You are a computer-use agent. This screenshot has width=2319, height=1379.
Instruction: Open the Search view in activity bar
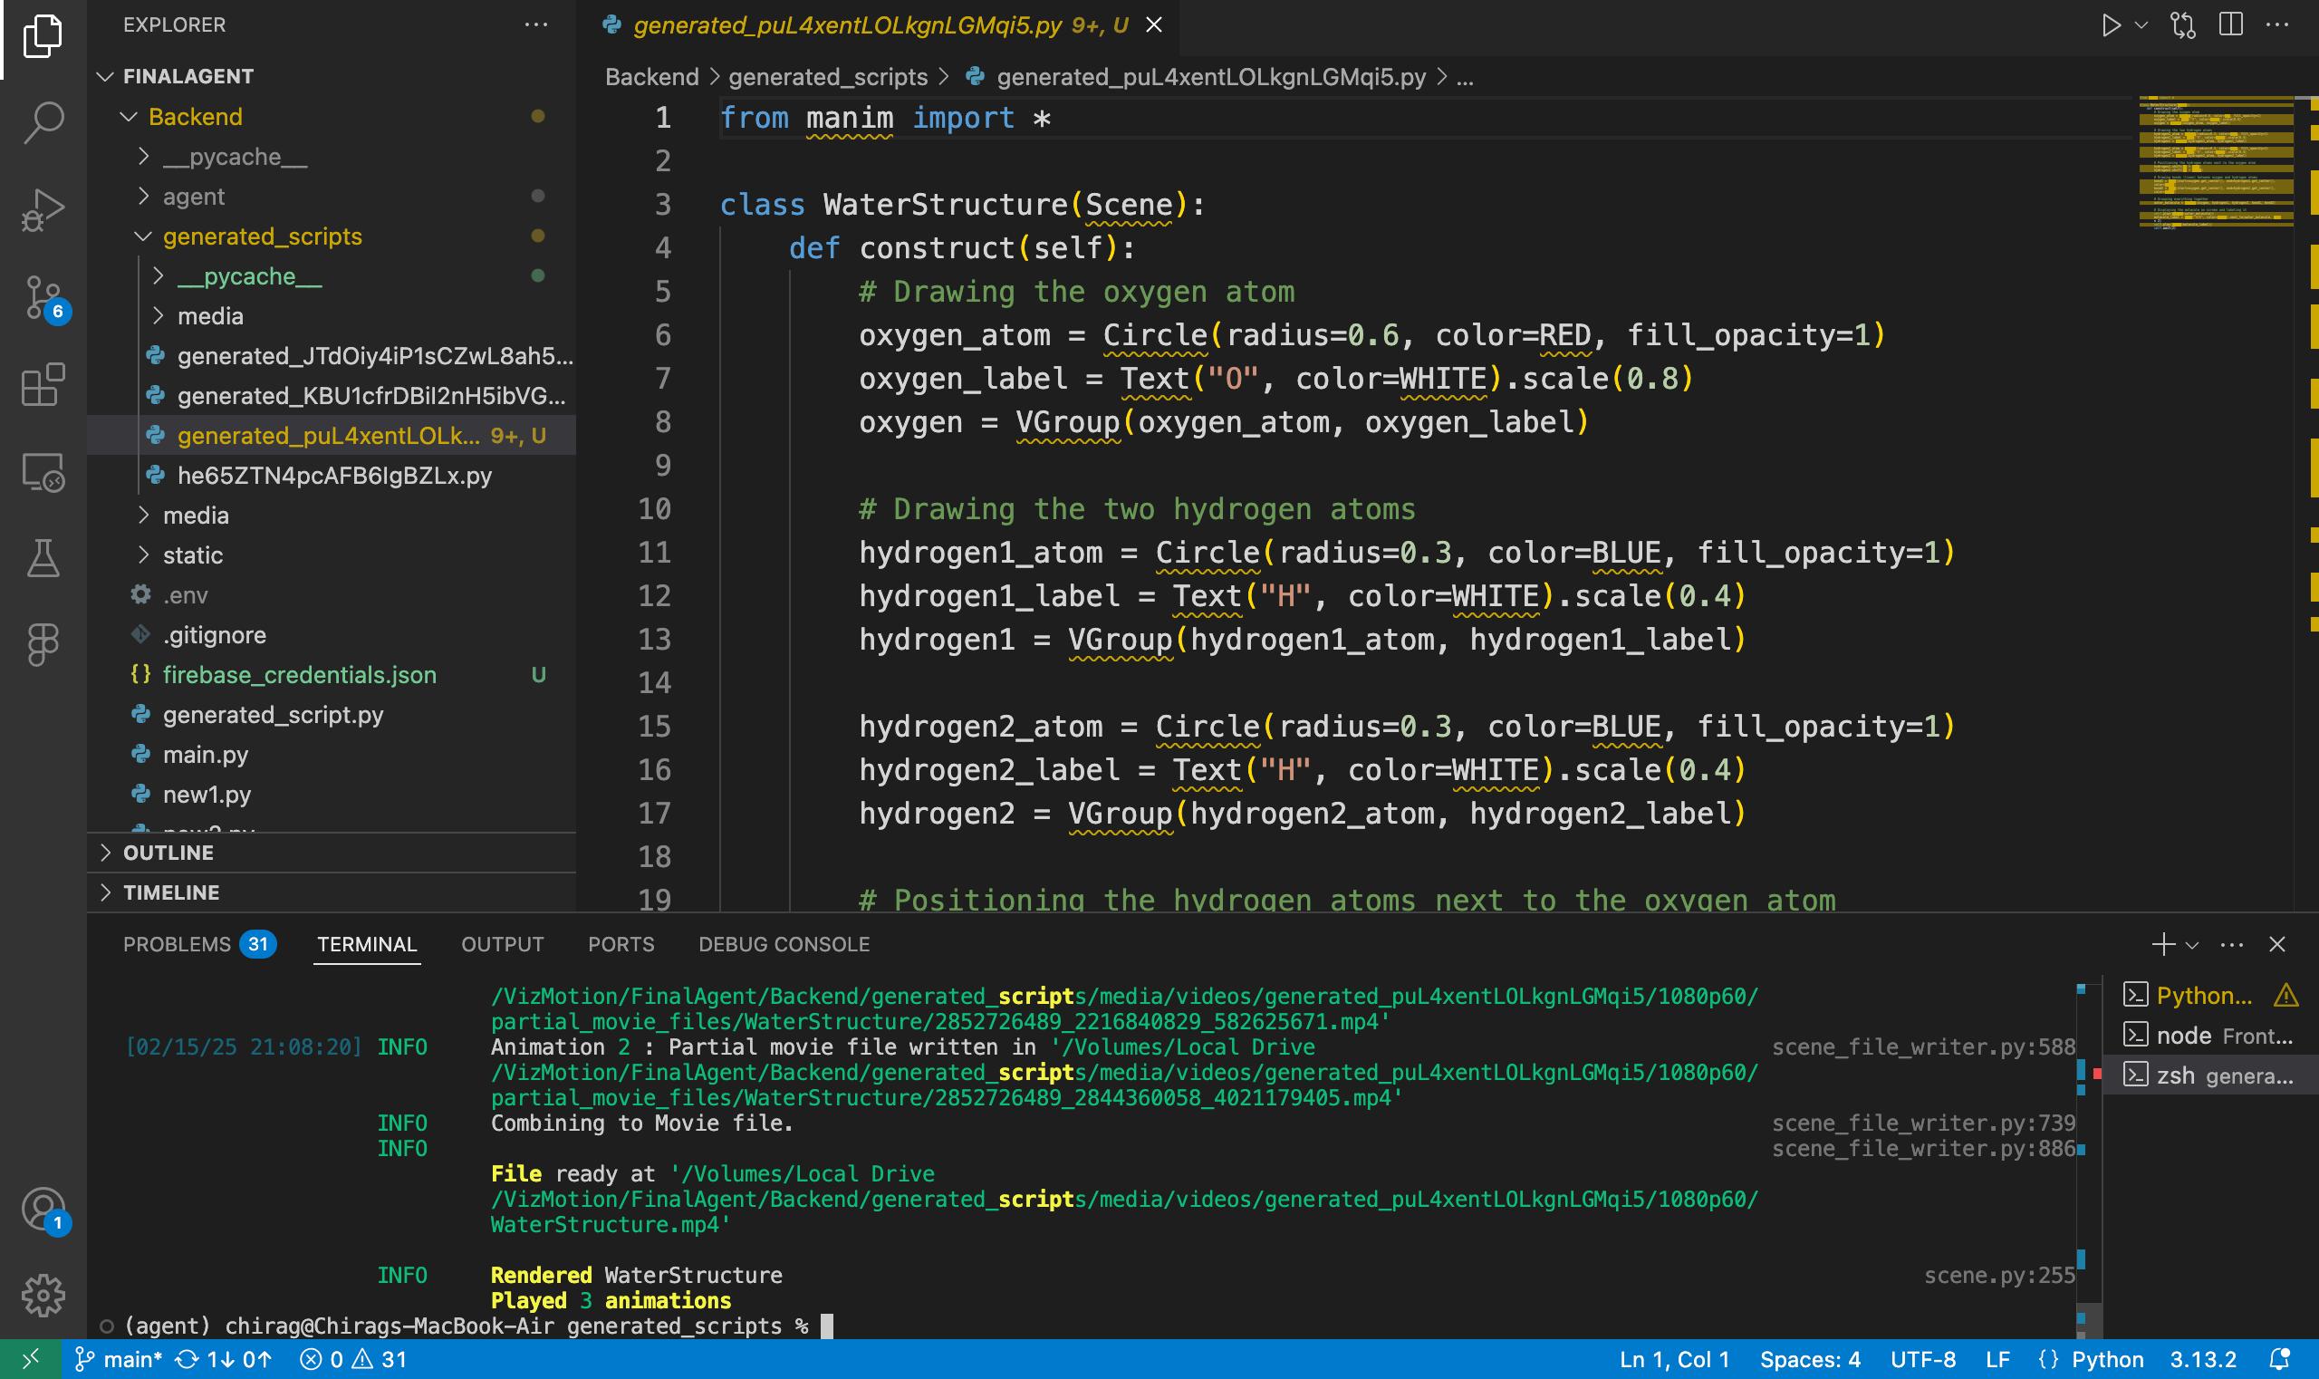43,121
